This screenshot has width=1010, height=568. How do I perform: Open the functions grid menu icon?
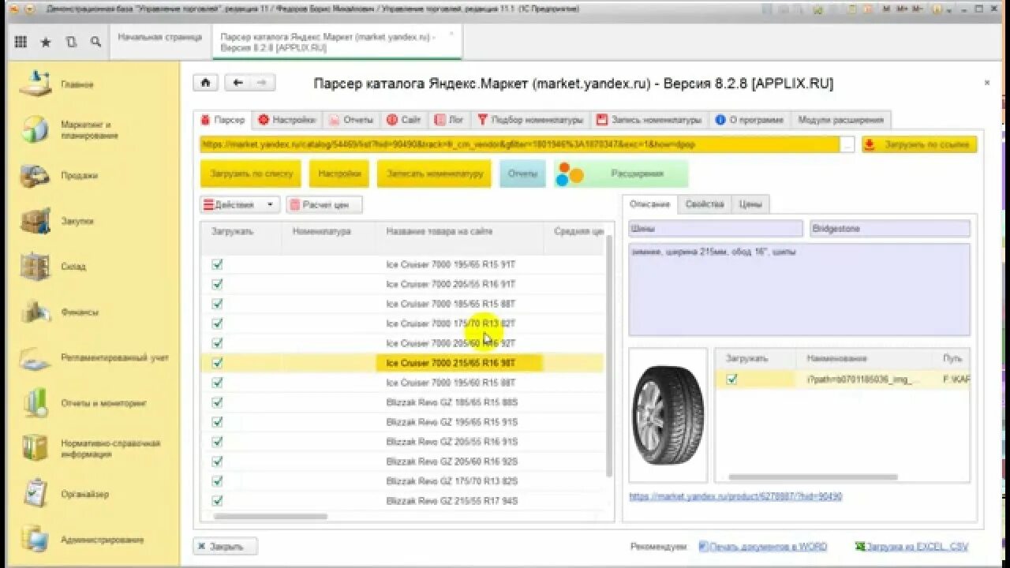(21, 42)
